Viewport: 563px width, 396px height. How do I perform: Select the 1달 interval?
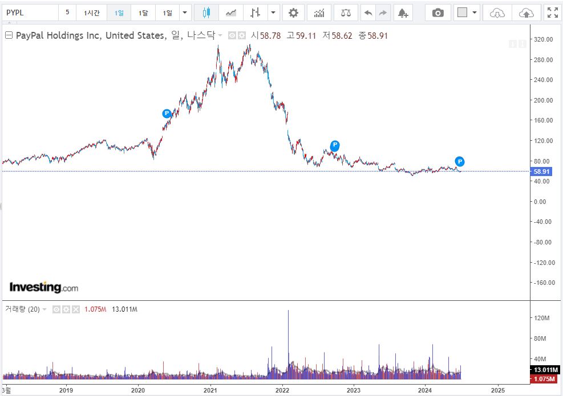coord(143,13)
